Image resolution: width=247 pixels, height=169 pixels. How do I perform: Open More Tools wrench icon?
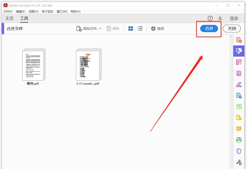tap(239, 162)
